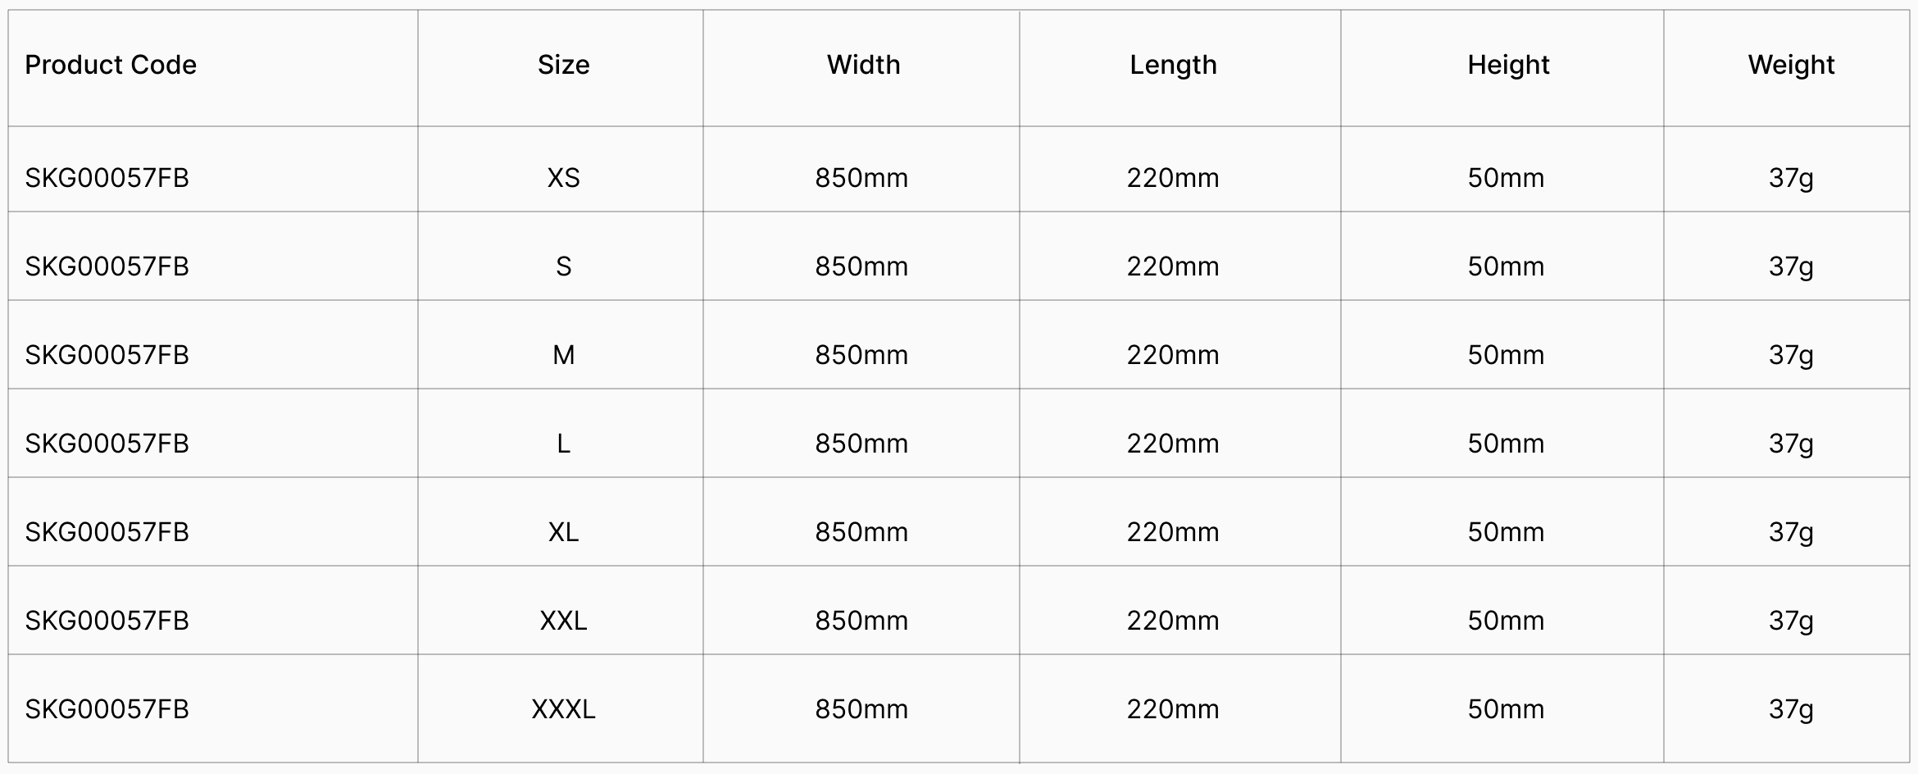
Task: Select the S size cell
Action: tap(563, 266)
